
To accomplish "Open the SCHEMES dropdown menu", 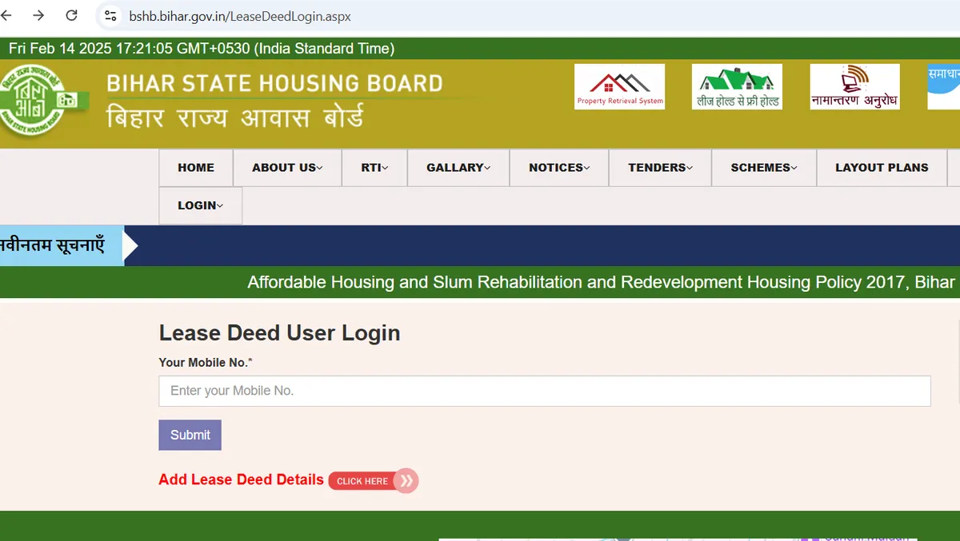I will pyautogui.click(x=764, y=168).
